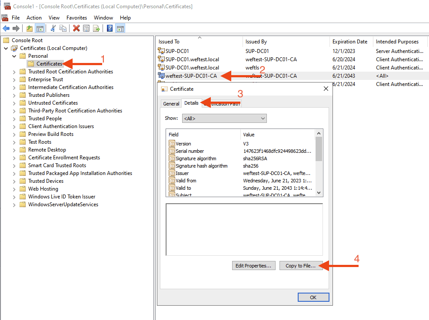Collapse the Certificates (Local Computer) node
Screen dimensions: 429x320
point(6,48)
